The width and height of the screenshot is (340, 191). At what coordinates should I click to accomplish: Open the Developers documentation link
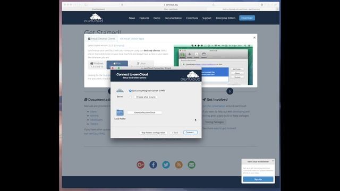tap(96, 120)
